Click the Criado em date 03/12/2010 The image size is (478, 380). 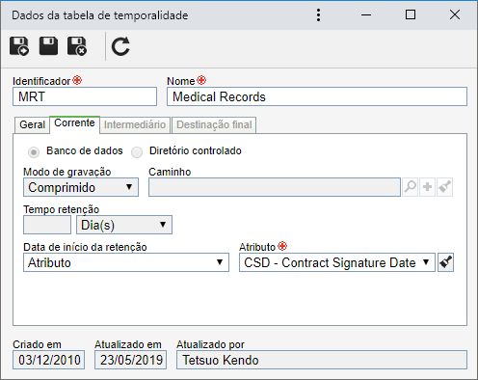[x=49, y=360]
